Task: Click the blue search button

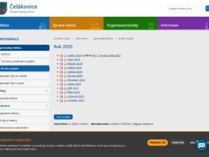Action: pyautogui.click(x=207, y=8)
